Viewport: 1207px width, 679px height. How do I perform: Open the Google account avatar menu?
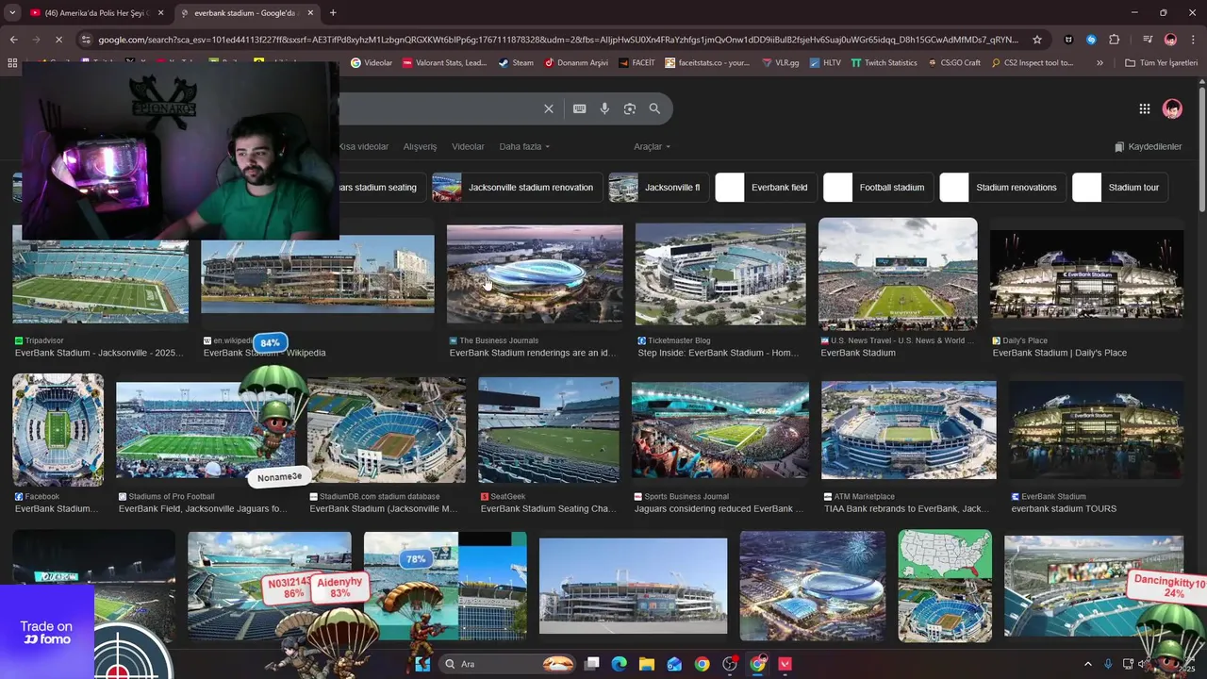point(1172,108)
